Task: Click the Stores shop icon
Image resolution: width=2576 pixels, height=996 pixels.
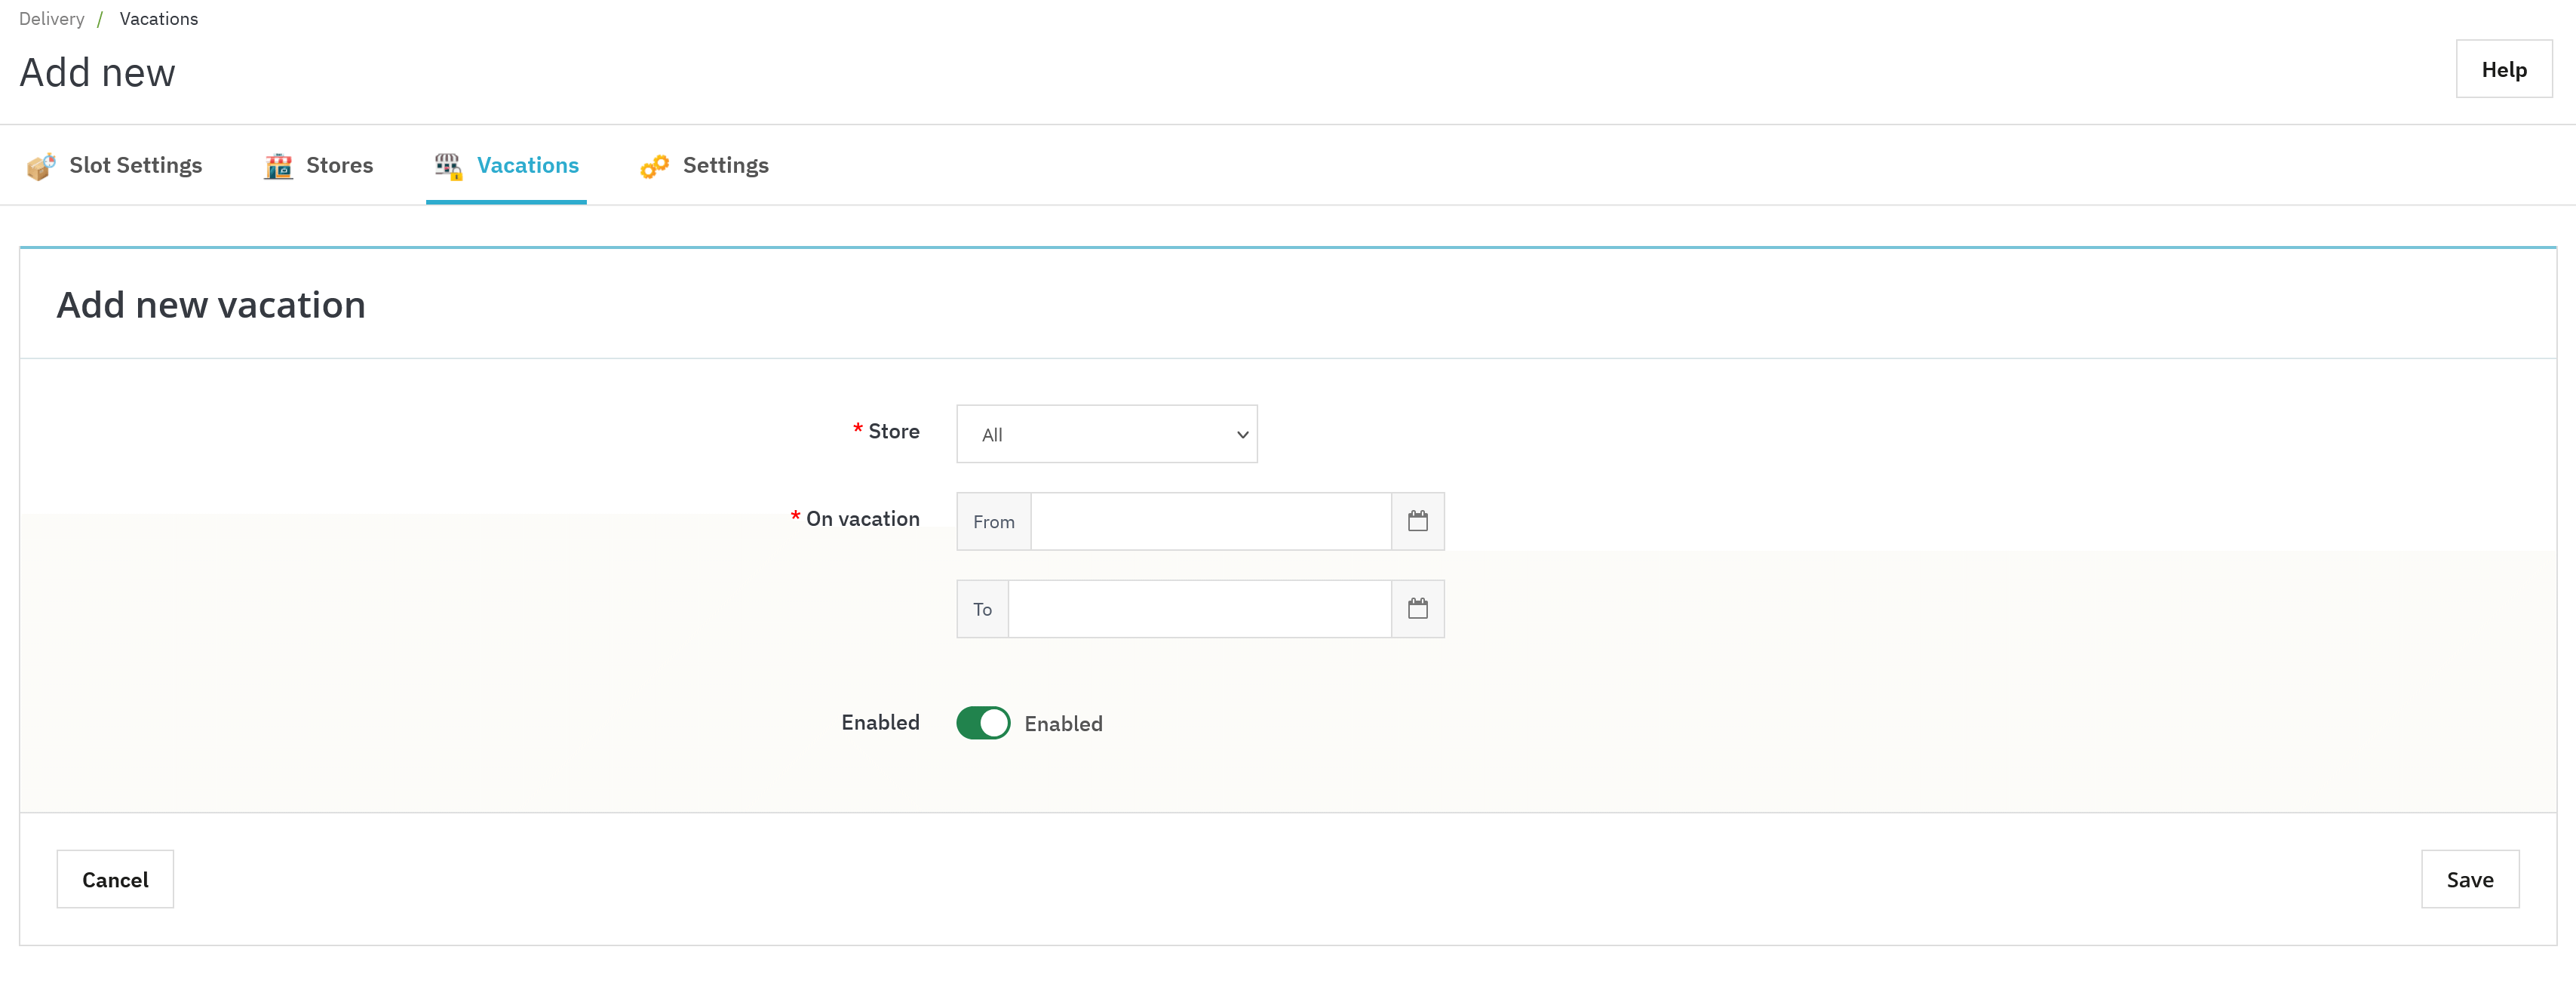Action: pyautogui.click(x=278, y=166)
